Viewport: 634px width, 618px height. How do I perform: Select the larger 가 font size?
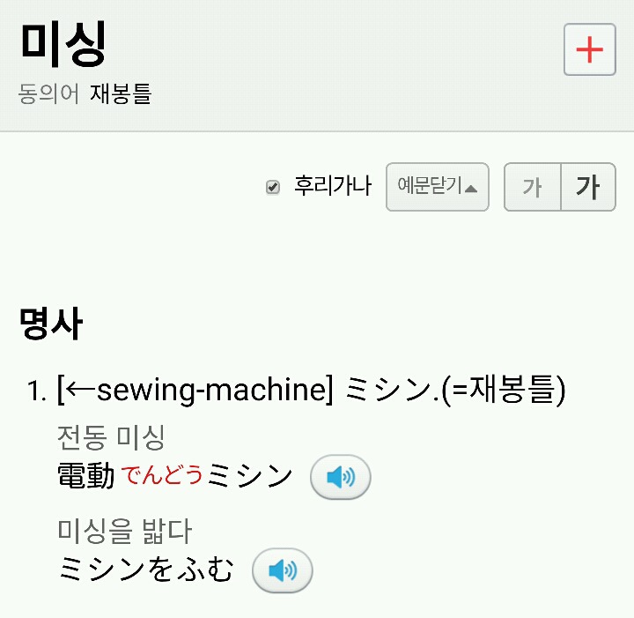(x=588, y=187)
